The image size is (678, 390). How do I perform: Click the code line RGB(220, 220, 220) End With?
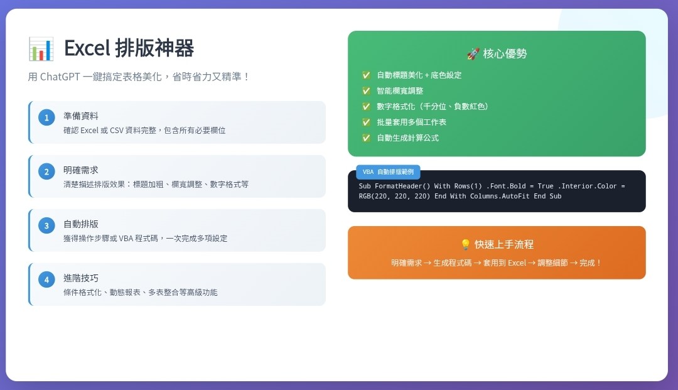coord(460,197)
